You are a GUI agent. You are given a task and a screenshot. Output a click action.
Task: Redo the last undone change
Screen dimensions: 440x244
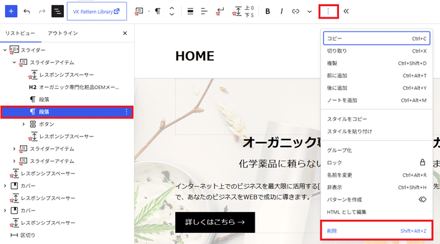pyautogui.click(x=42, y=11)
